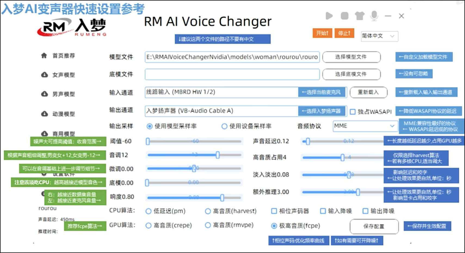Click the play icon in the title bar
The image size is (465, 253).
click(x=329, y=16)
